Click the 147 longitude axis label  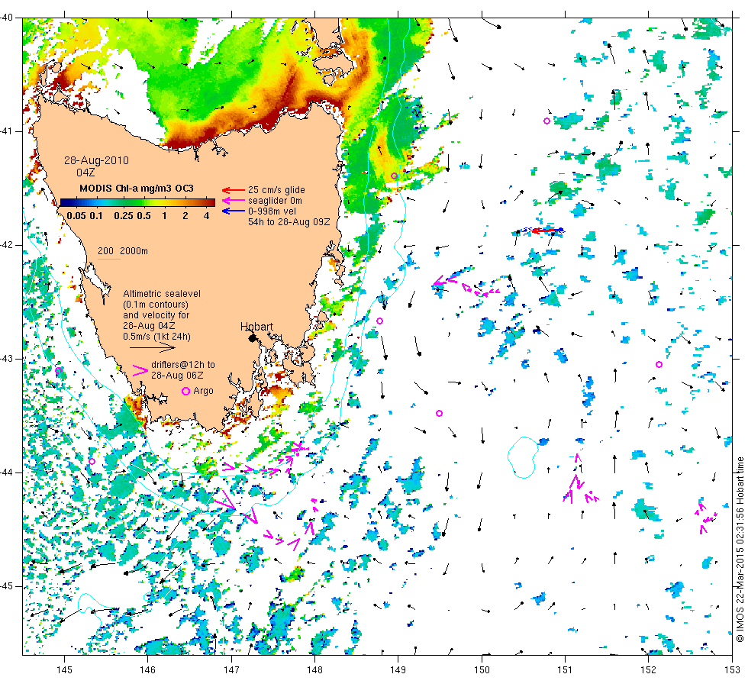(x=231, y=670)
